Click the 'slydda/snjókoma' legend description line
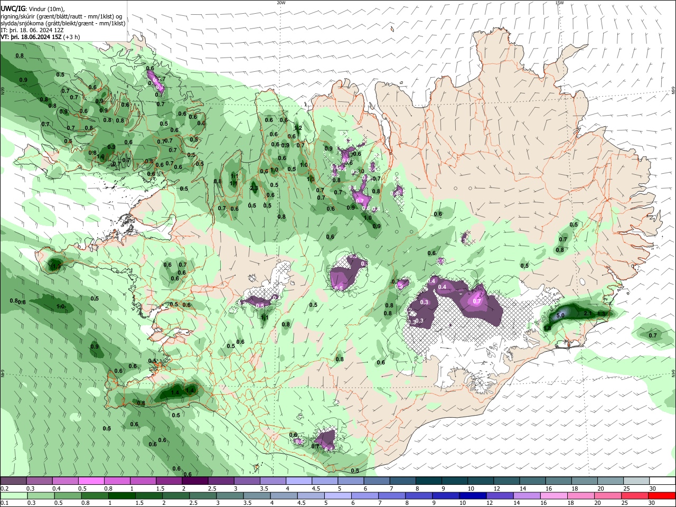This screenshot has height=507, width=676. [63, 23]
